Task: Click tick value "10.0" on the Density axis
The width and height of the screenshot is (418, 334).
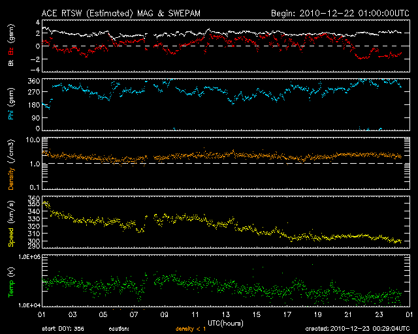Action: tap(33, 140)
